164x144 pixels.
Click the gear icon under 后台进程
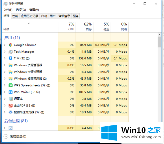[x=10, y=128]
